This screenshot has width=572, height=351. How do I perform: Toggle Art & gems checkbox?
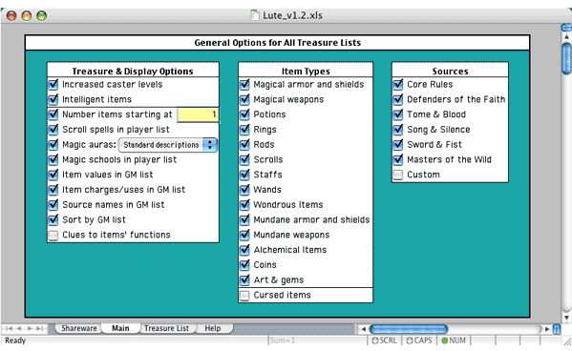click(x=244, y=279)
